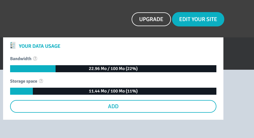This screenshot has width=254, height=138.
Task: Click the 22.96 Mo / 100 Mo (22%) text
Action: 113,69
